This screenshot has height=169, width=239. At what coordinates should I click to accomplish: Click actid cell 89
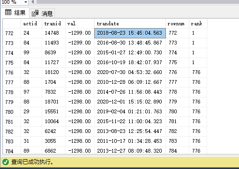click(x=31, y=151)
